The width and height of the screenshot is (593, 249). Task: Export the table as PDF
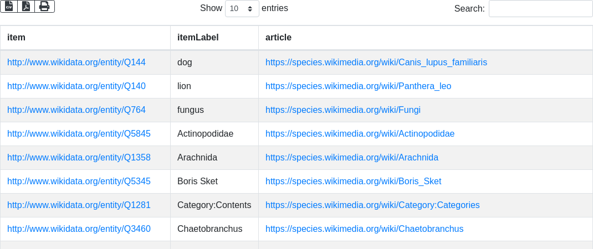(26, 6)
